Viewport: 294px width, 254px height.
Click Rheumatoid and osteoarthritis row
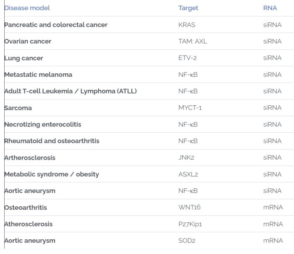(x=52, y=141)
